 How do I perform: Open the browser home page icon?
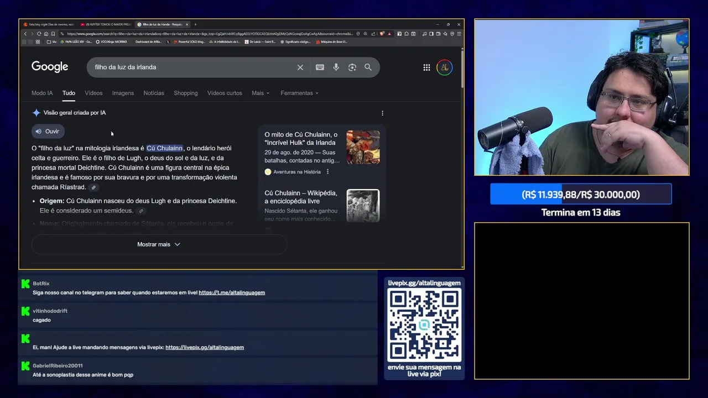pyautogui.click(x=46, y=34)
